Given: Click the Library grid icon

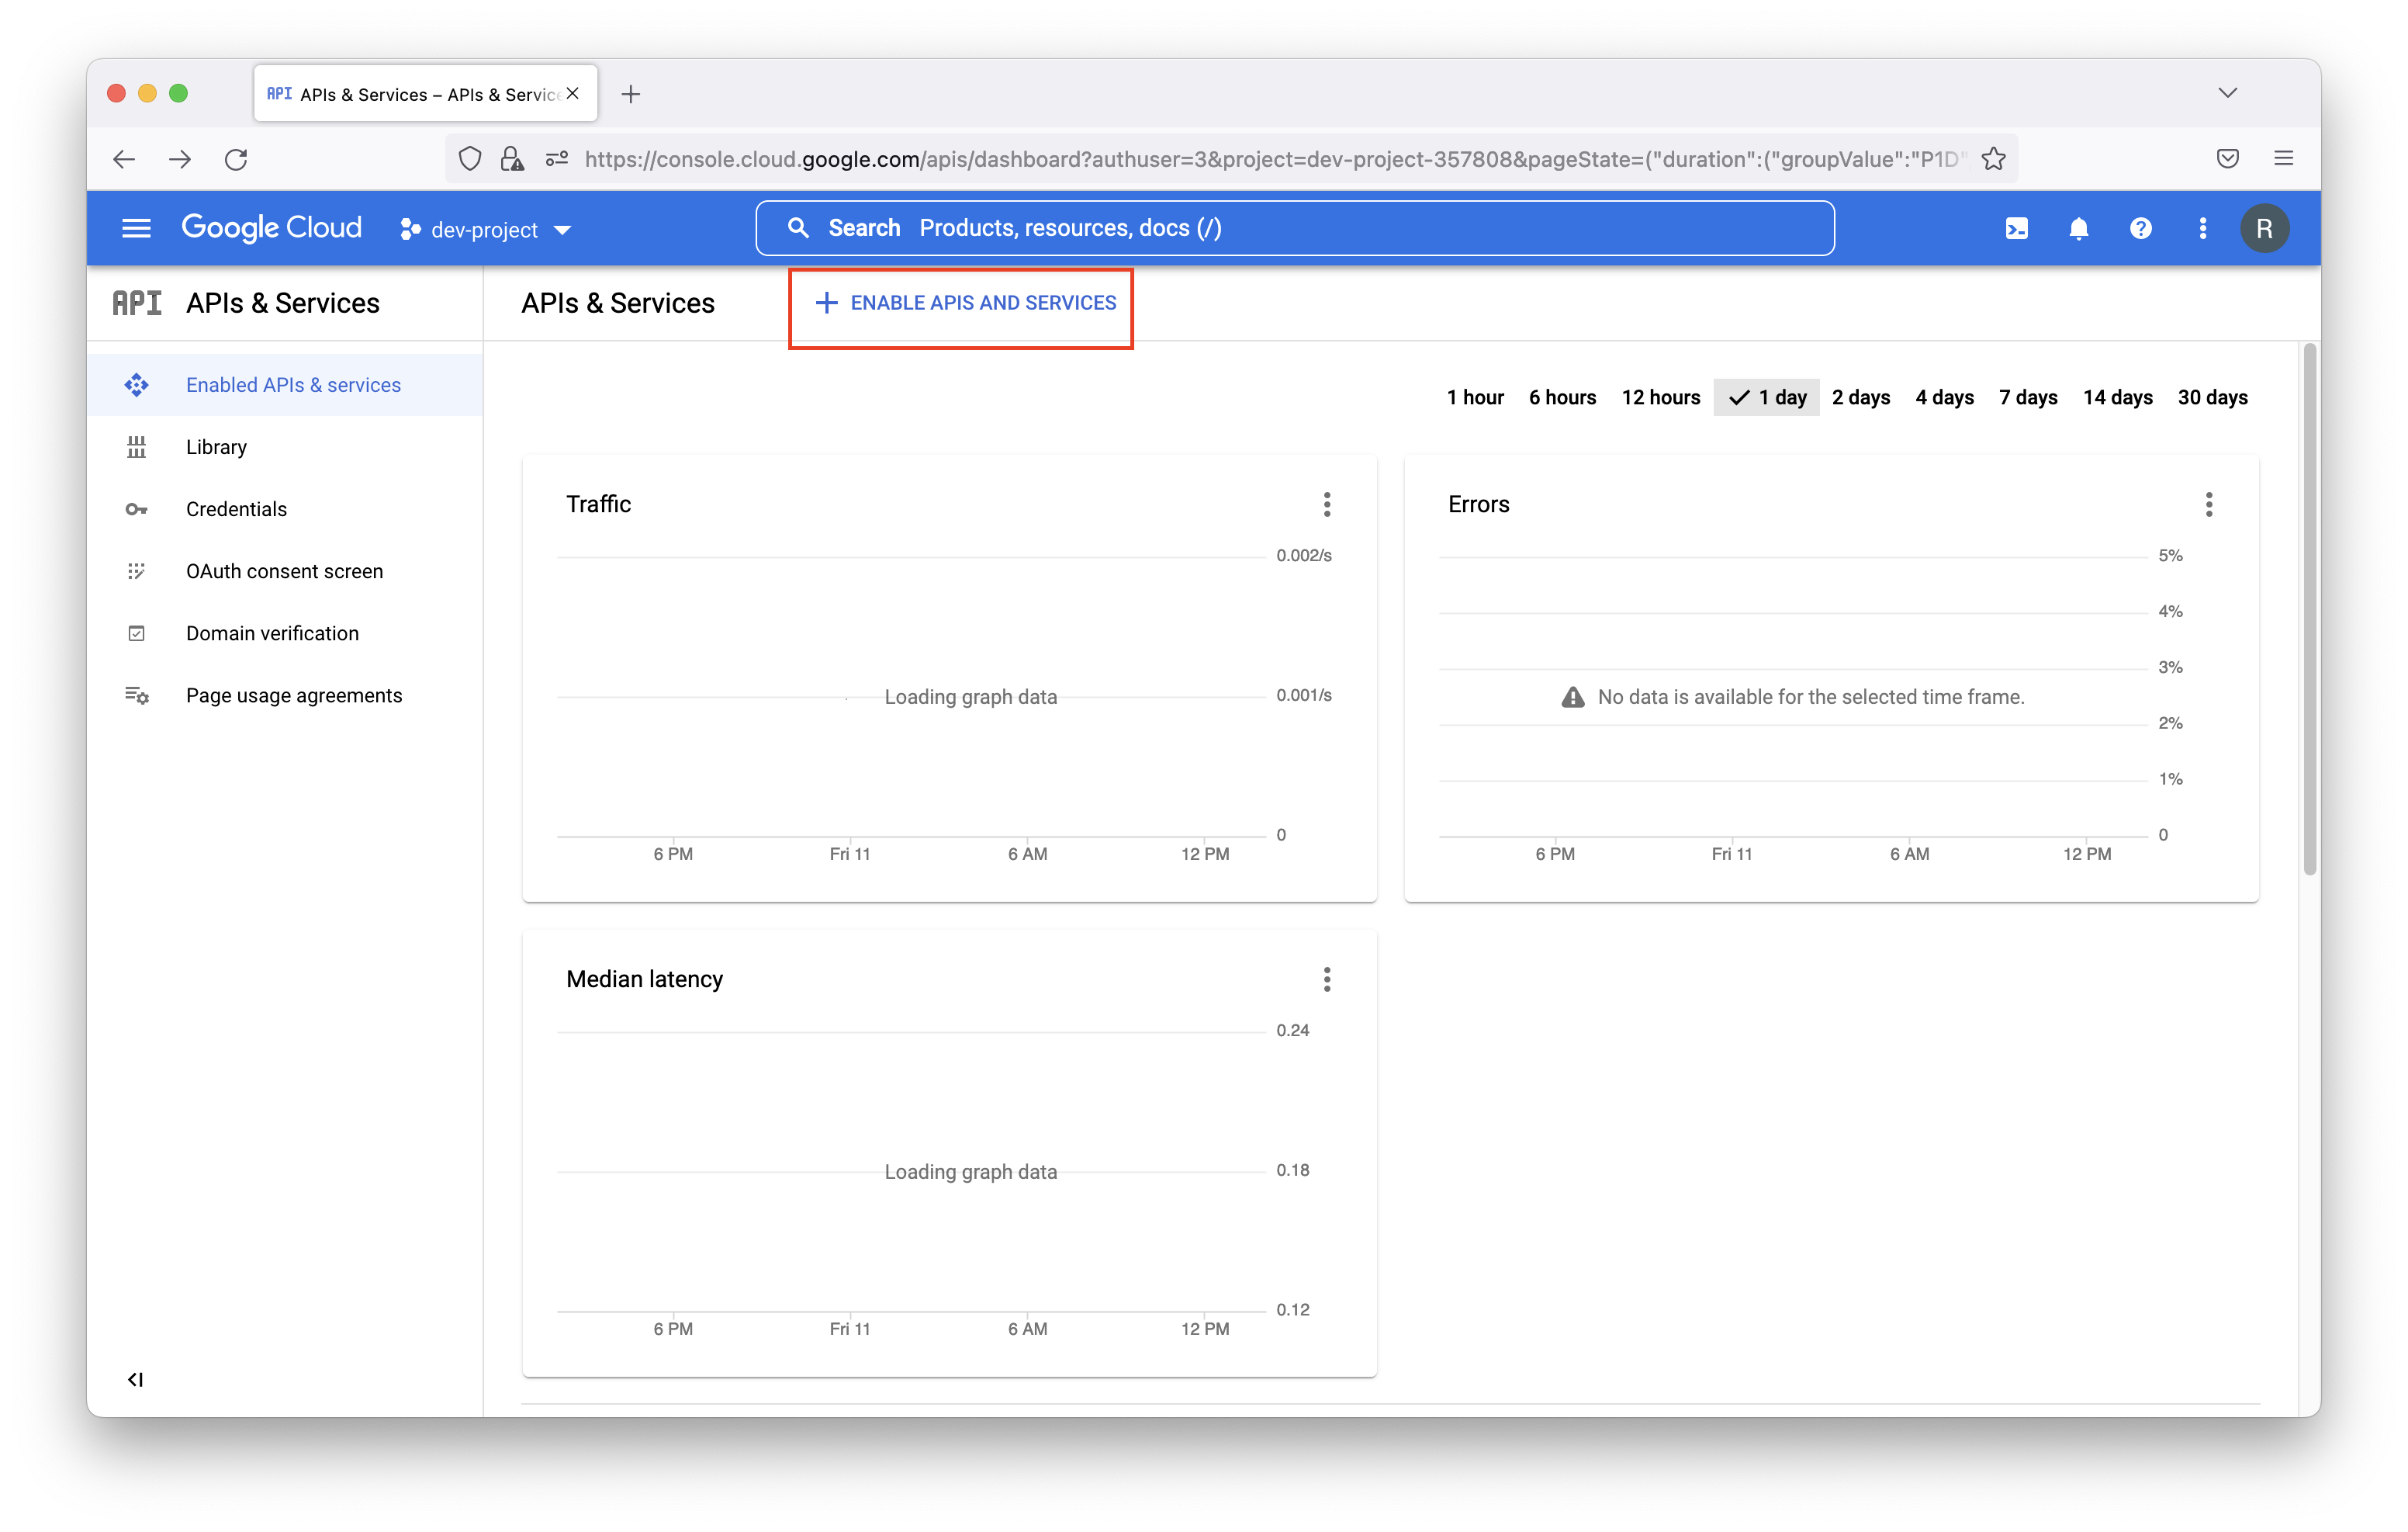Looking at the screenshot, I should point(137,447).
